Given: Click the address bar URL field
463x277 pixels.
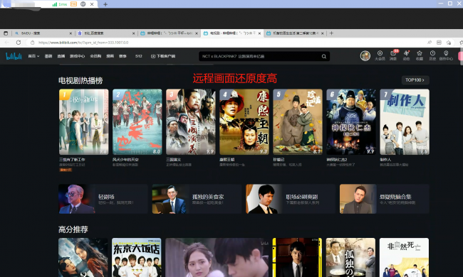Looking at the screenshot, I should coord(227,43).
